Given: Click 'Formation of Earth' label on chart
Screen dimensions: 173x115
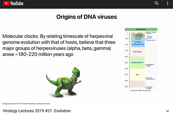Looking at the screenshot, I should [x=149, y=88].
